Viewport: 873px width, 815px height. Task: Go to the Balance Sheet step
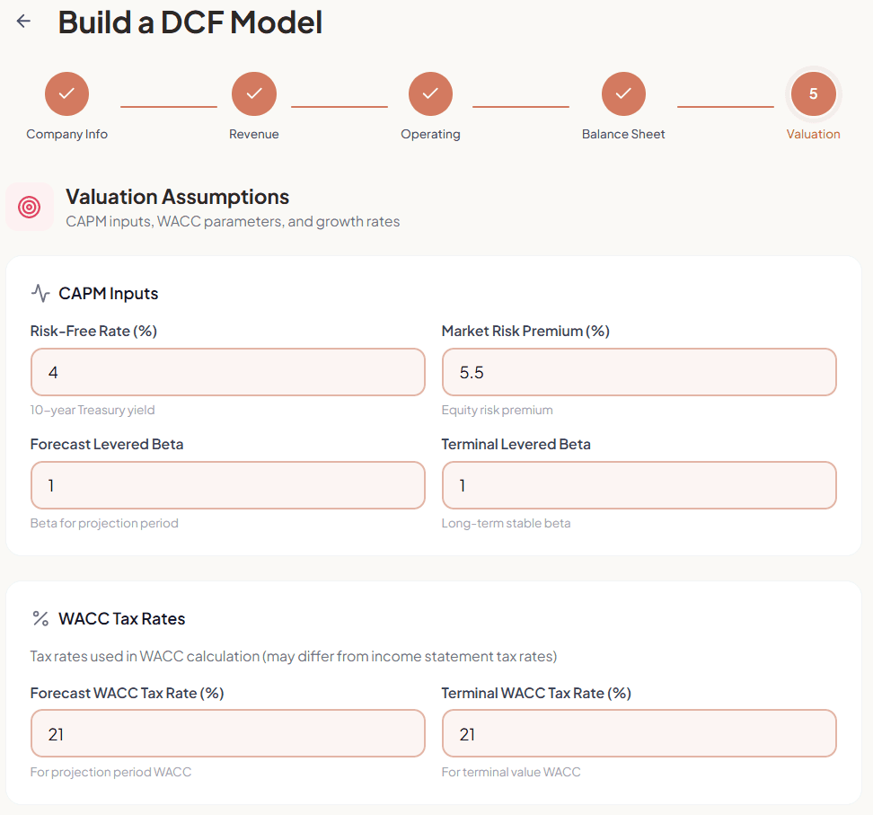[623, 133]
